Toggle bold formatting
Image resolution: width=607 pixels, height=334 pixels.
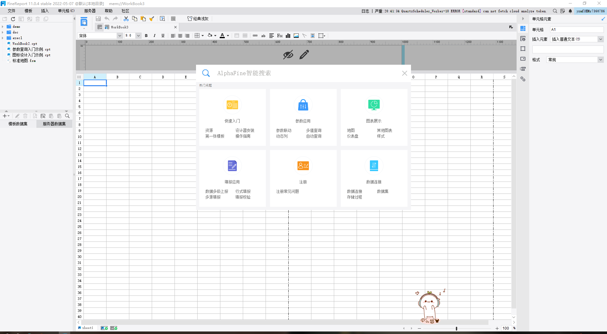coord(146,36)
